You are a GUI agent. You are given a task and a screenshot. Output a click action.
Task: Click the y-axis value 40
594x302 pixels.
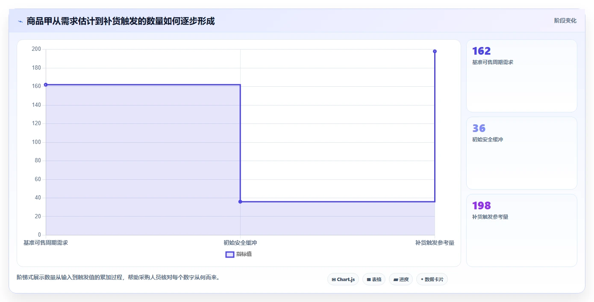pos(38,198)
